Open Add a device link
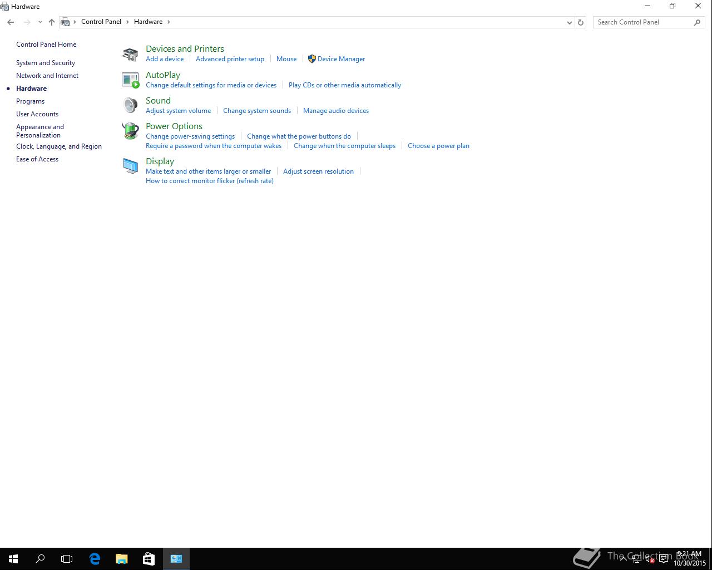Screen dimensions: 712x570 click(x=165, y=59)
